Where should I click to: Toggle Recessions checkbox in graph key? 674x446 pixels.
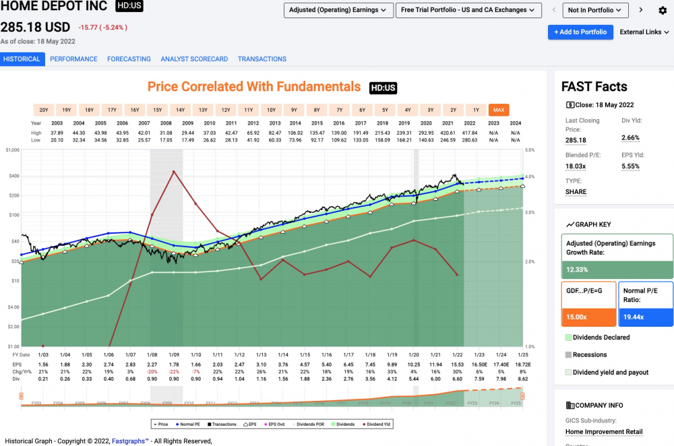pos(568,354)
